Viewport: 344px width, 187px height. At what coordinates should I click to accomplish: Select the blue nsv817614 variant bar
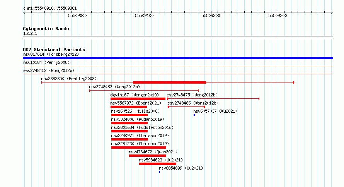(x=178, y=58)
